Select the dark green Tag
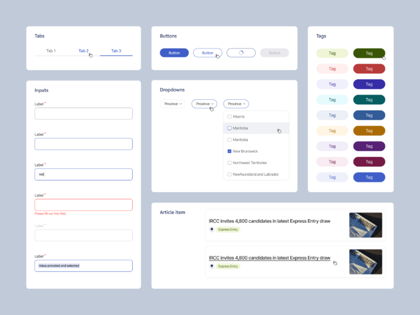 tap(368, 53)
